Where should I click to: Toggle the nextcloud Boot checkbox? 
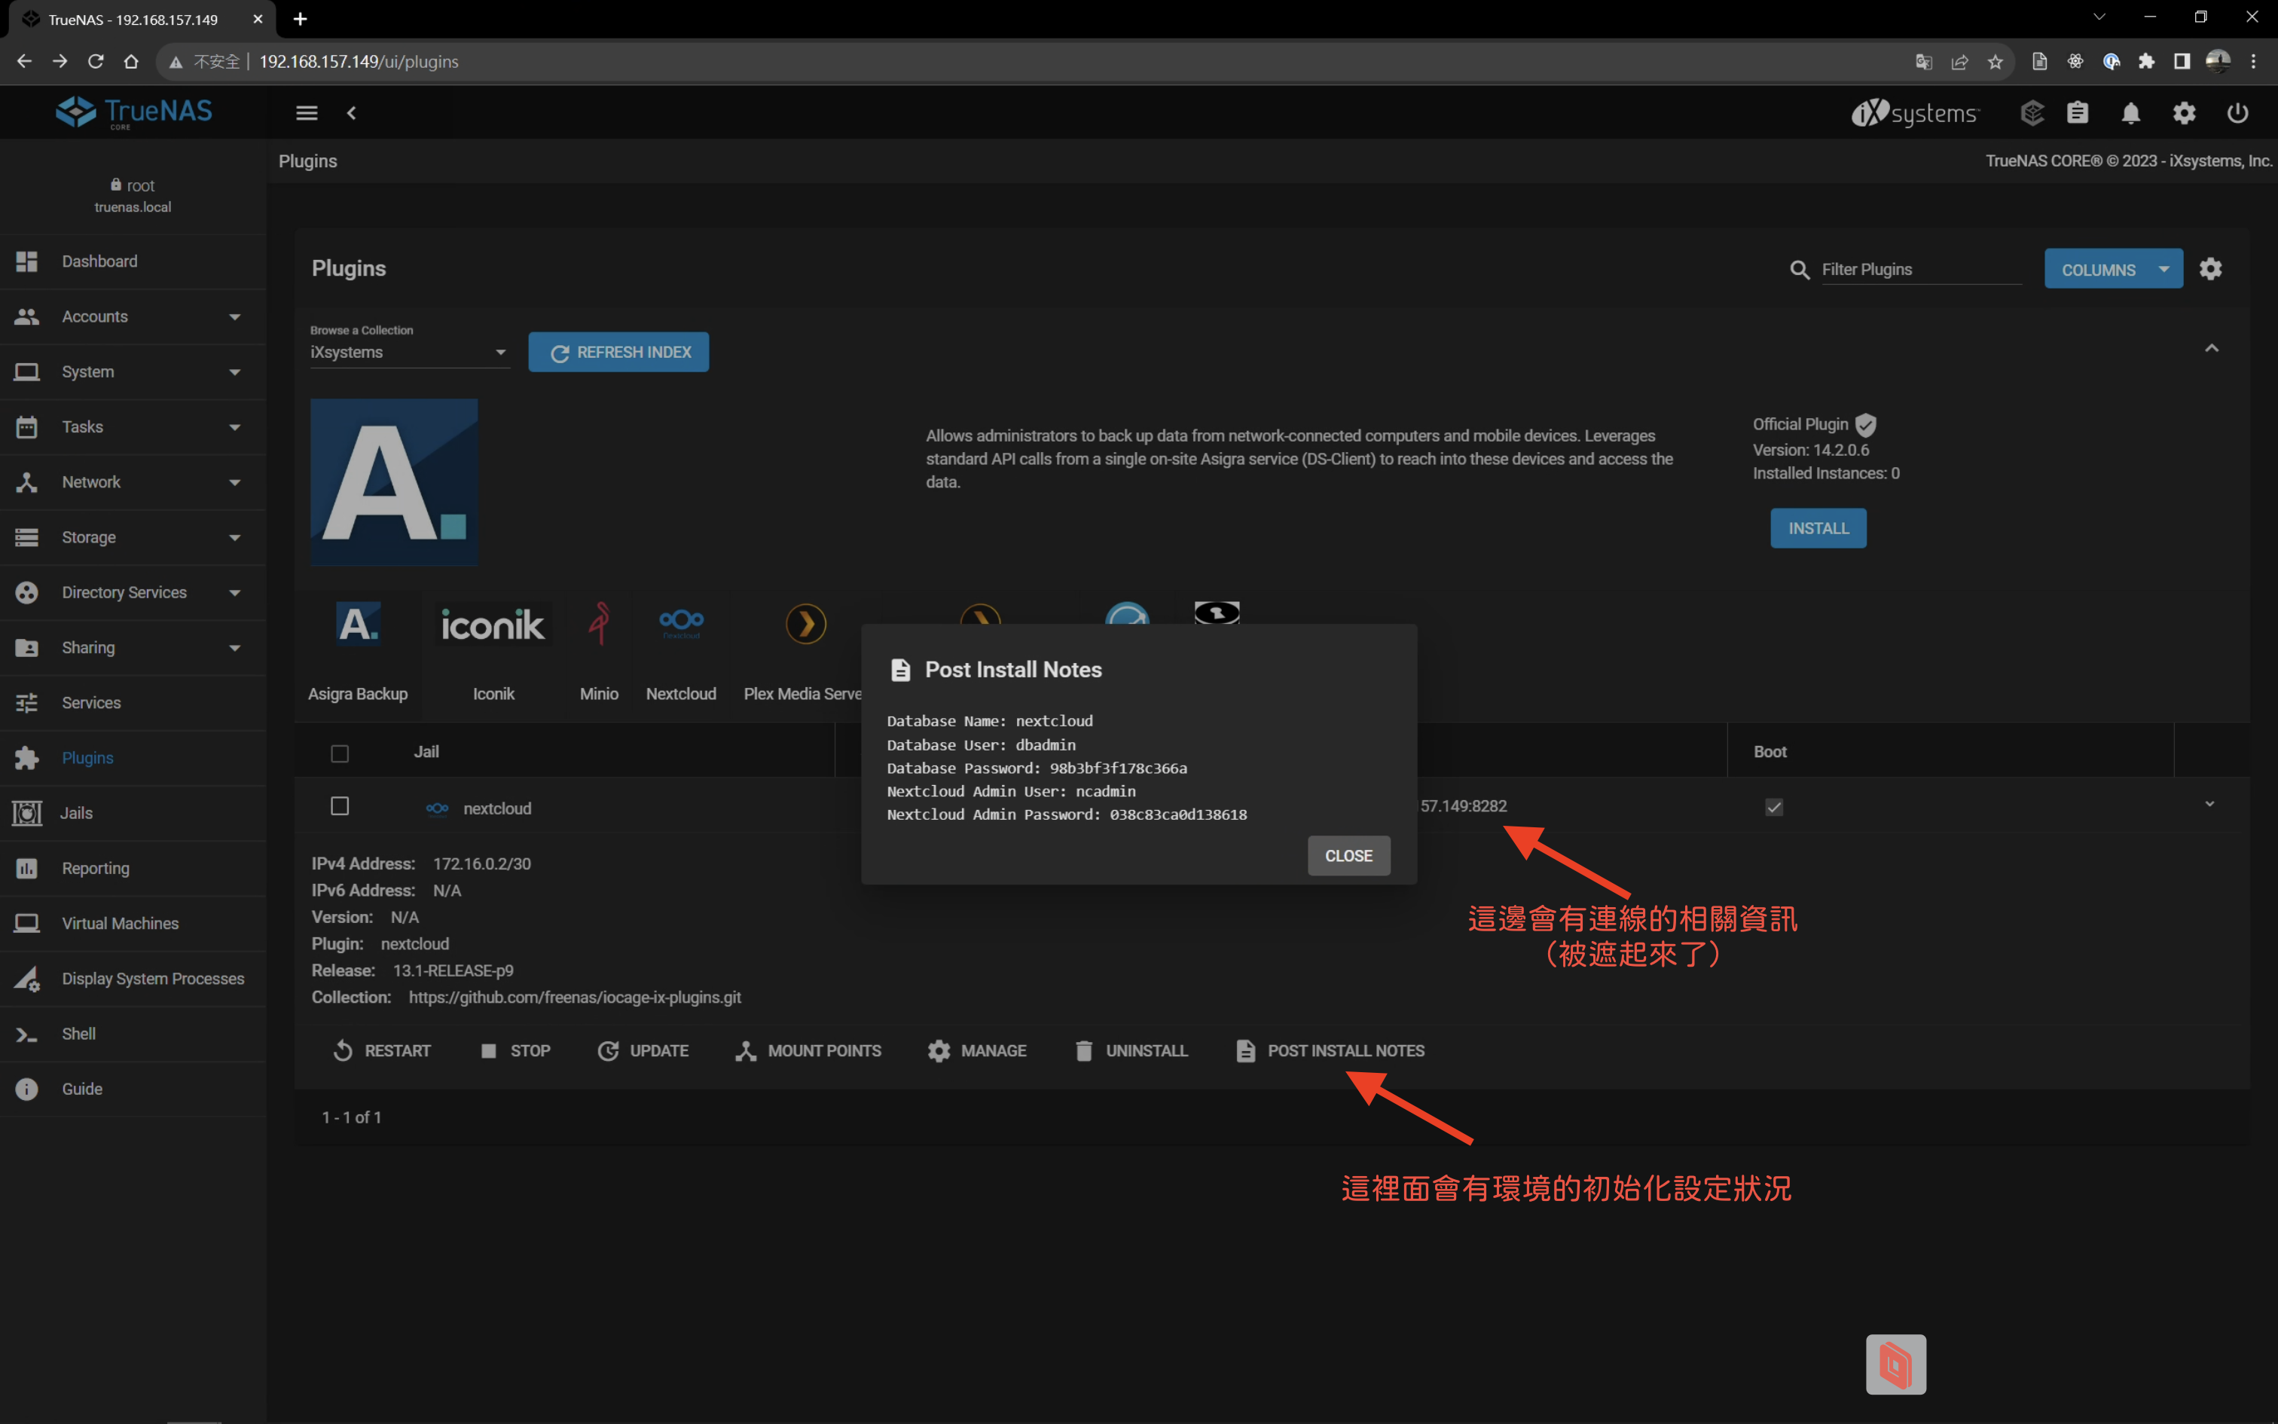1773,807
